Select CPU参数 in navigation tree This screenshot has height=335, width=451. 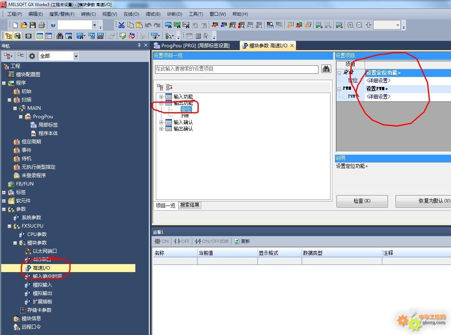coord(37,234)
